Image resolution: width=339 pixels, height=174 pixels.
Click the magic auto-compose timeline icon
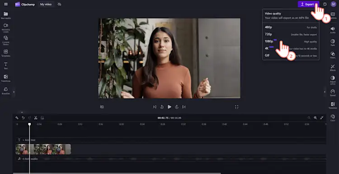(x=17, y=118)
